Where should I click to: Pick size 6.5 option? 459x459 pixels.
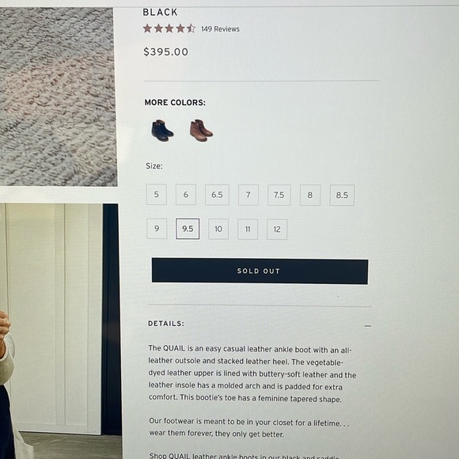[217, 195]
